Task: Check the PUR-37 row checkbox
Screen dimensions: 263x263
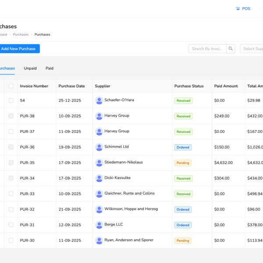Action: click(11, 131)
